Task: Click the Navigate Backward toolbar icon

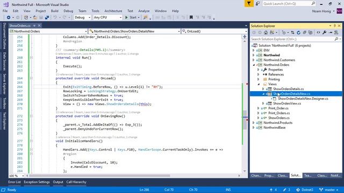Action: coord(9,17)
